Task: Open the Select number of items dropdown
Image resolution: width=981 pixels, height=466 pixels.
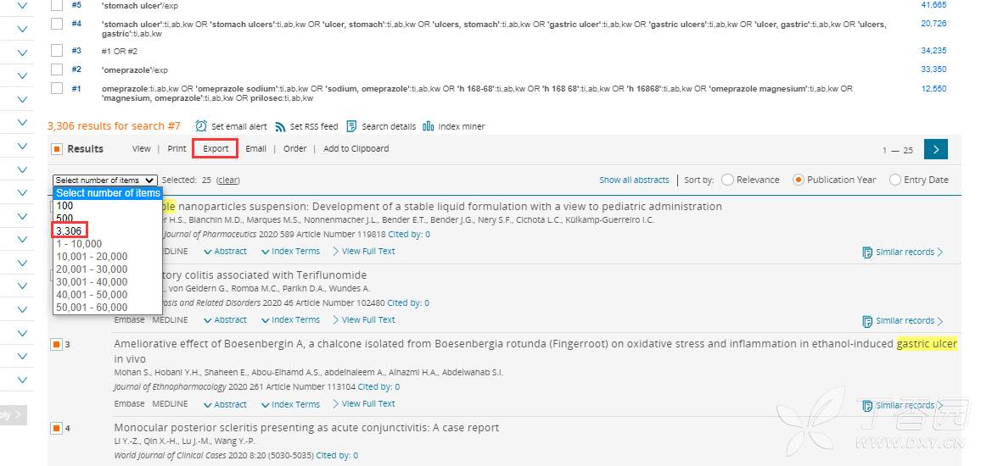Action: (105, 180)
